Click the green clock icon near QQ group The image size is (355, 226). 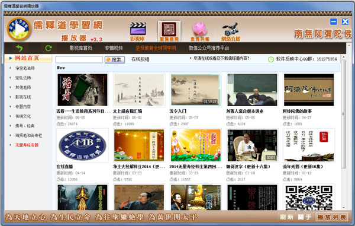pos(271,59)
